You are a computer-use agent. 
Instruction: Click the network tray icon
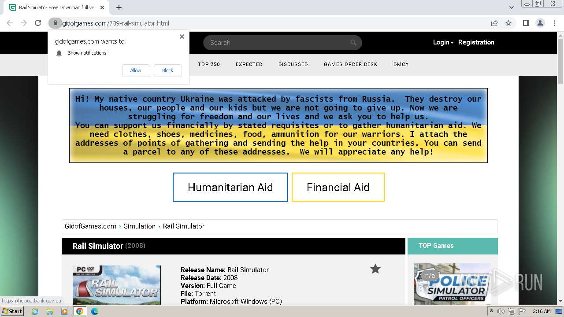tap(512, 311)
